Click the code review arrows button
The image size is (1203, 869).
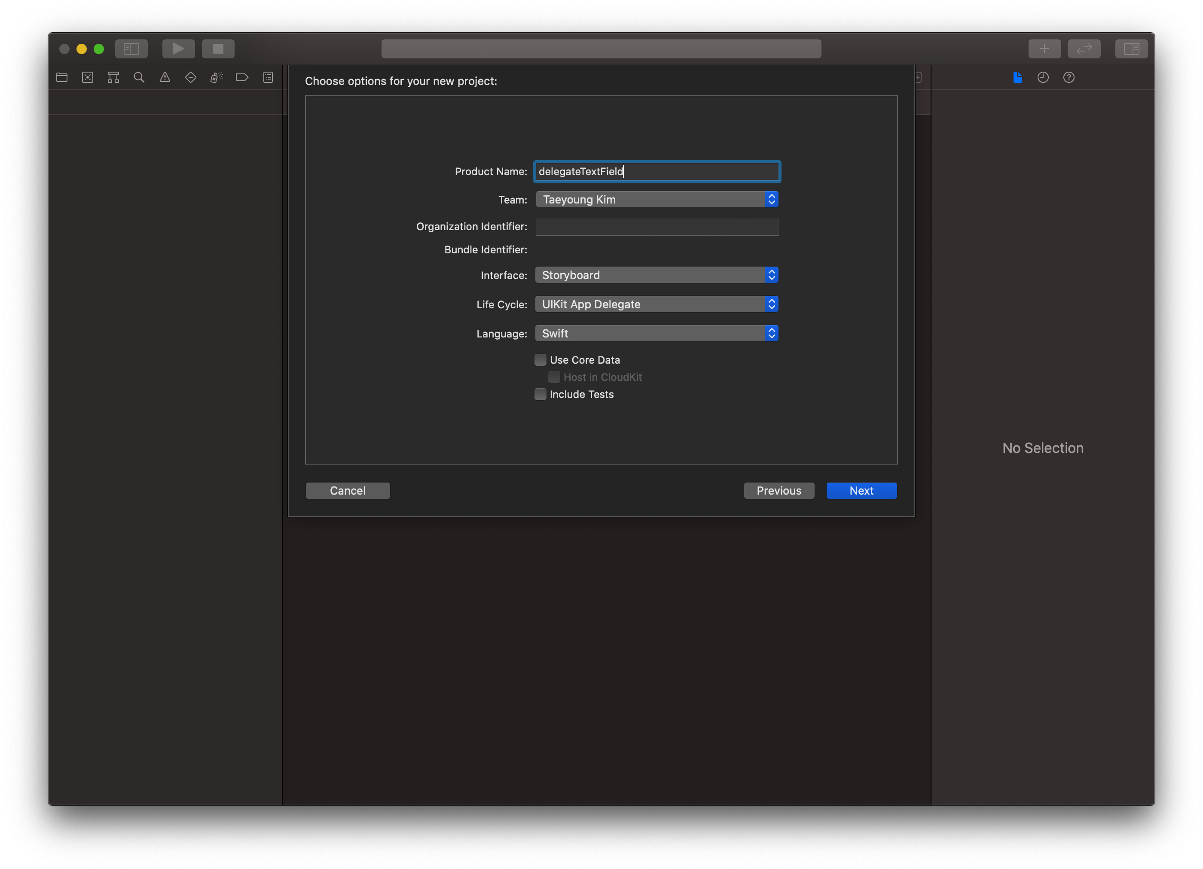point(1084,49)
